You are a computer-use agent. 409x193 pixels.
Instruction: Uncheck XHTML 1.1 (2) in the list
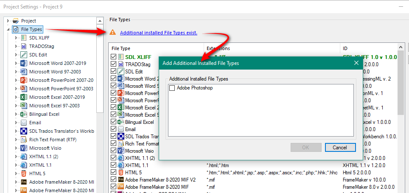113,158
